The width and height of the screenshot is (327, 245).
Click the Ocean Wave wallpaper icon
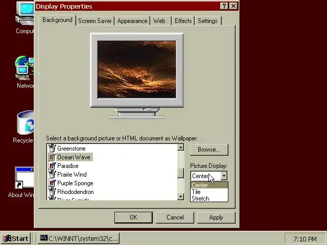pyautogui.click(x=52, y=157)
